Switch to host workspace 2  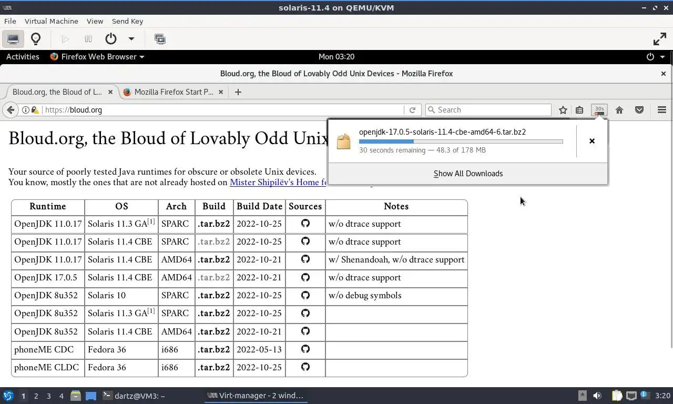point(36,396)
